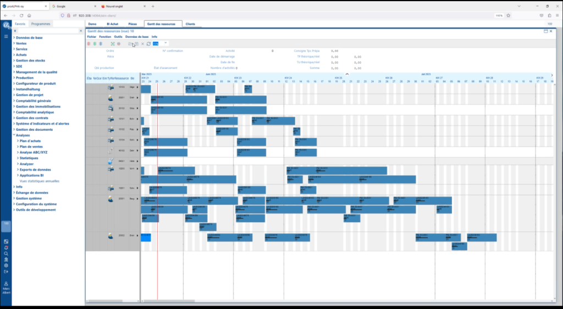Viewport: 563px width, 309px height.
Task: Click the green bars icon in Gantt toolbar
Action: [x=95, y=44]
